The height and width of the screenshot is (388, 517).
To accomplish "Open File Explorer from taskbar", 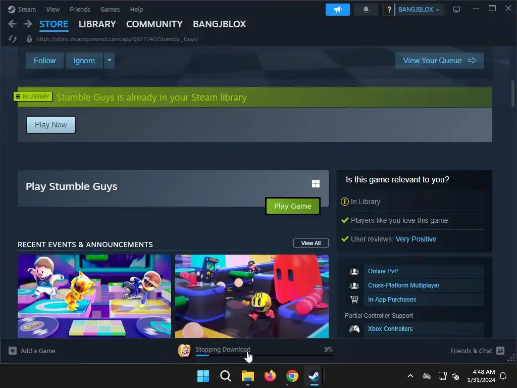I will click(247, 376).
